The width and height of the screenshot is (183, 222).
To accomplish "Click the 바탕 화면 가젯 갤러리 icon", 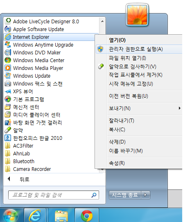I will pyautogui.click(x=8, y=123).
